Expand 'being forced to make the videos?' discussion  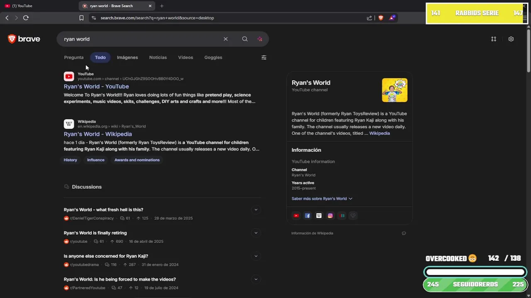[256, 279]
